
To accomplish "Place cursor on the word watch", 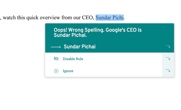I will pos(9,18).
